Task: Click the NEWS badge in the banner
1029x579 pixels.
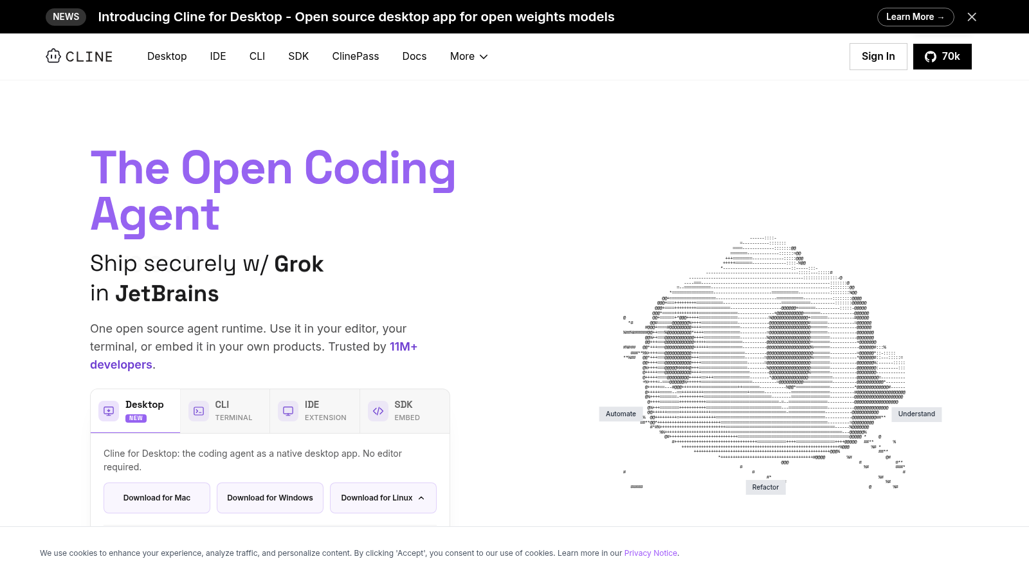Action: pyautogui.click(x=66, y=17)
